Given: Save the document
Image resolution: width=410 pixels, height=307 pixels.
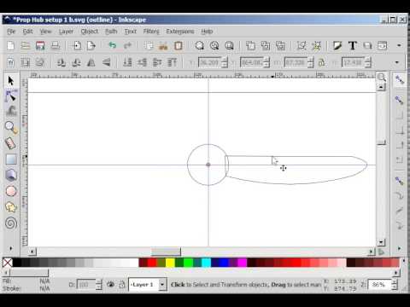Looking at the screenshot, I should tap(40, 46).
